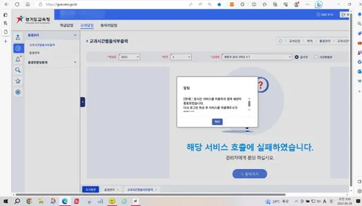This screenshot has height=206, width=362.
Task: Open Edge sidebar tools briefcase icon
Action: pos(359,43)
